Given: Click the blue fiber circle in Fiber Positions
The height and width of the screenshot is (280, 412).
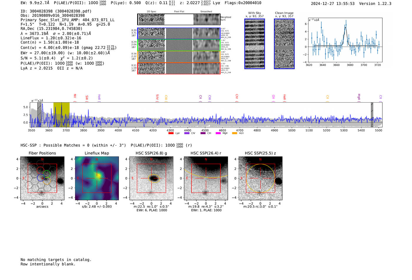Looking at the screenshot, I should (x=41, y=177).
